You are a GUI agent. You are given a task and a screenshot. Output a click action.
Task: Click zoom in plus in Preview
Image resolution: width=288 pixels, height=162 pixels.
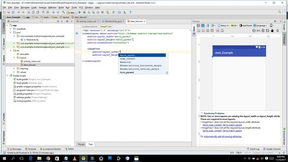tap(263, 31)
